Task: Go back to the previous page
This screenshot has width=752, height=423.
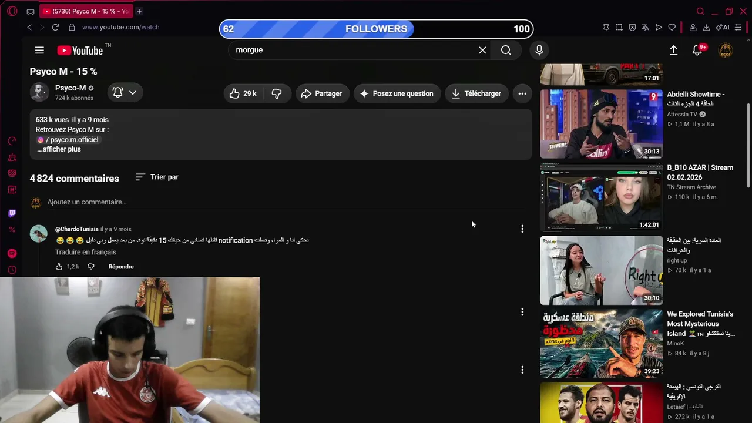Action: pos(29,27)
